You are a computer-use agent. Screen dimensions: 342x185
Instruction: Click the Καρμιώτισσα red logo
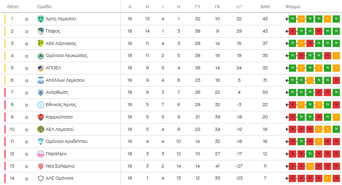click(40, 117)
